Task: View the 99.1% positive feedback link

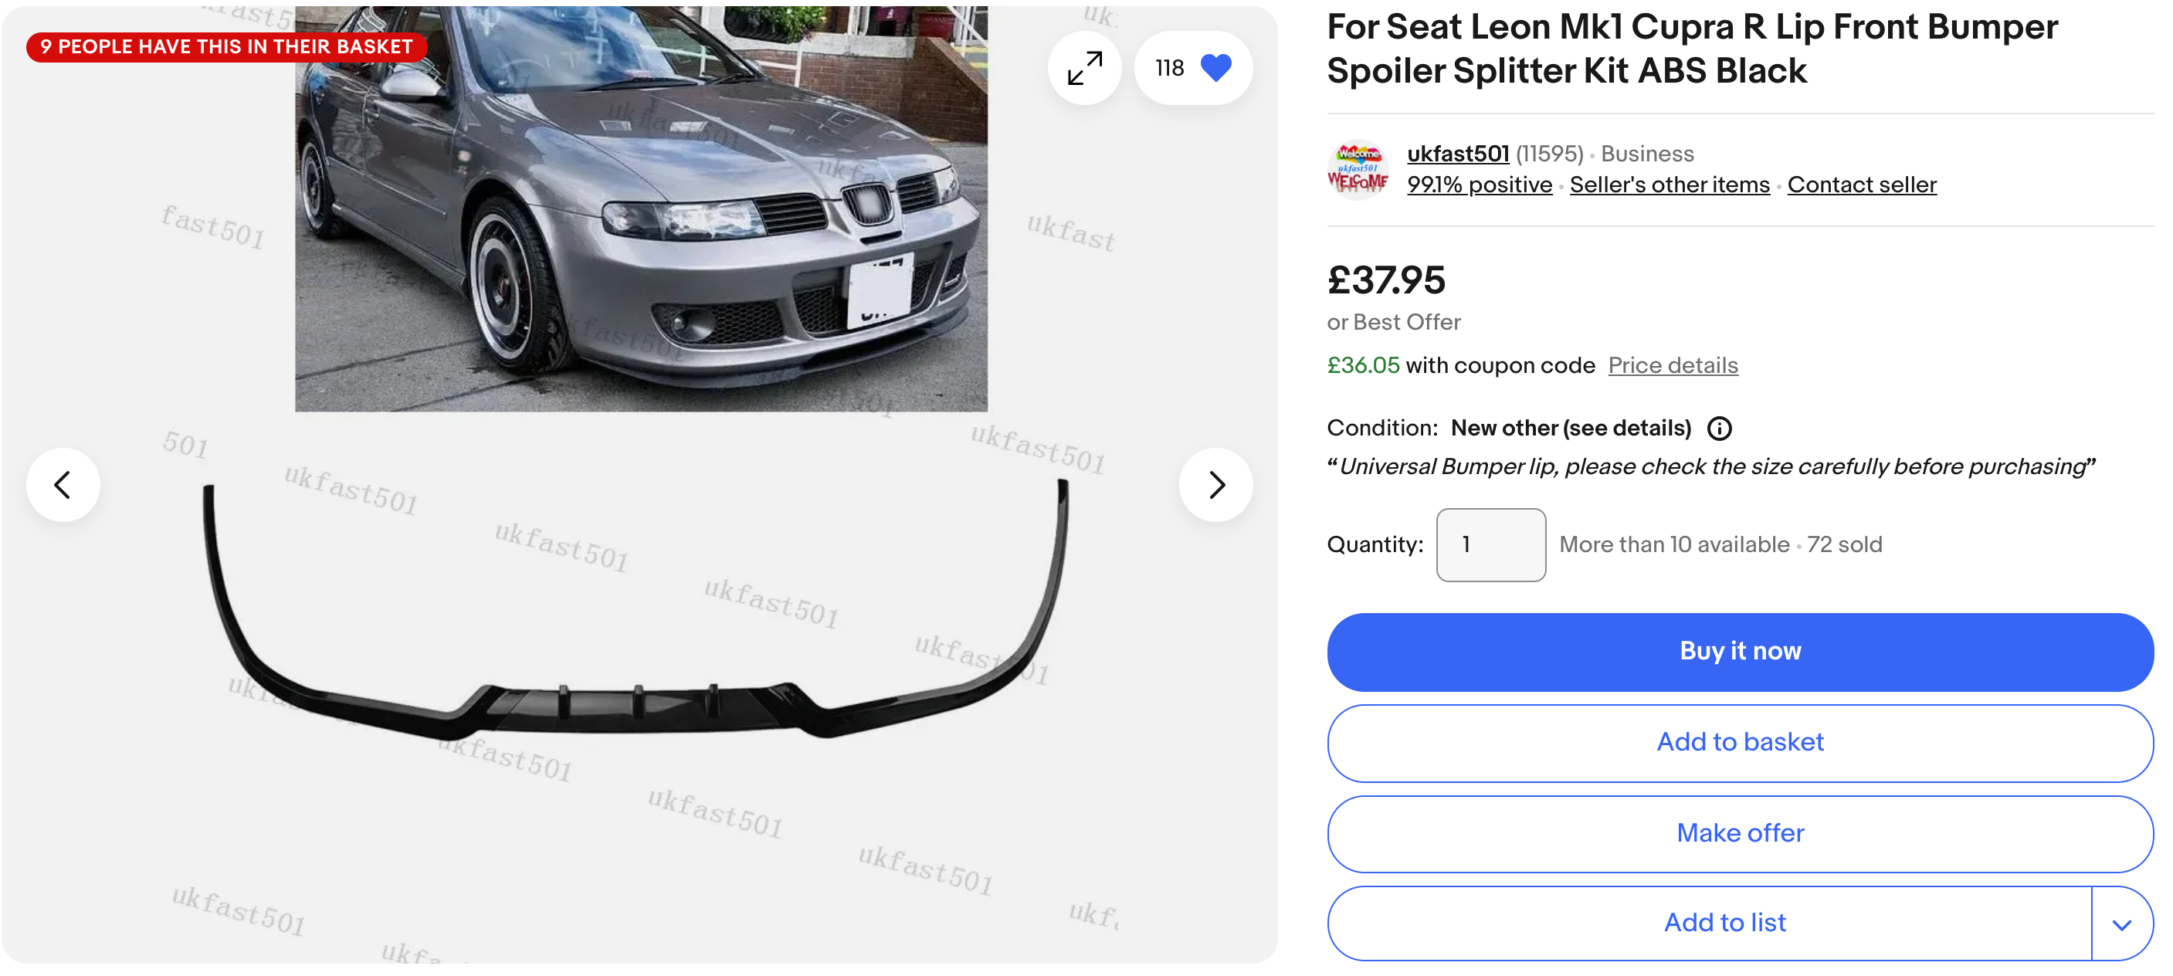Action: click(x=1479, y=185)
